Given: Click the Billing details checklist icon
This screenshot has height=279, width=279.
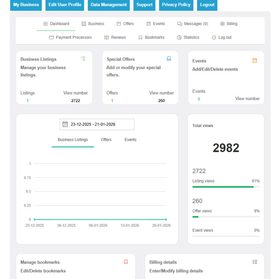Looking at the screenshot, I should (x=255, y=262).
